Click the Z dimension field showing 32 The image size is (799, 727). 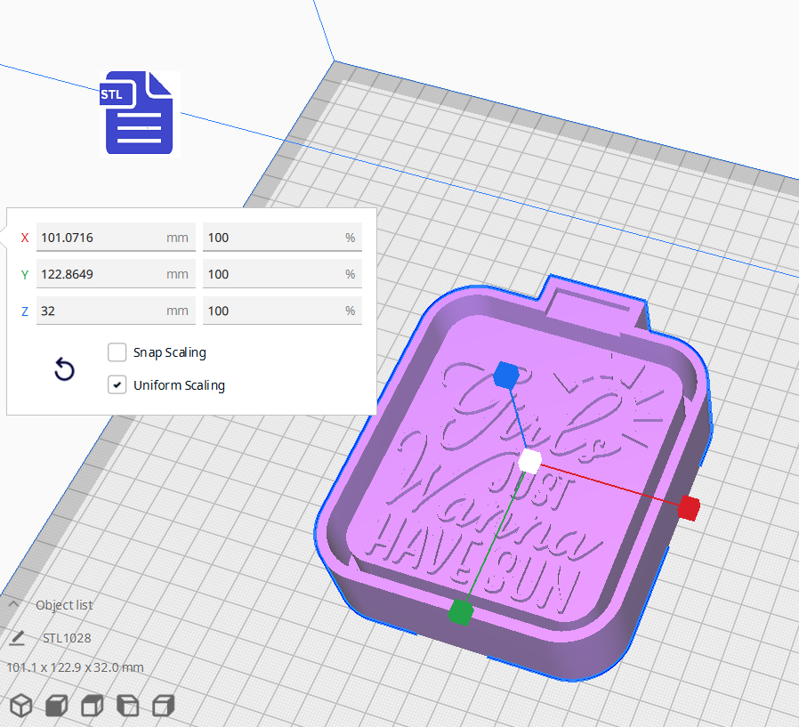[116, 311]
